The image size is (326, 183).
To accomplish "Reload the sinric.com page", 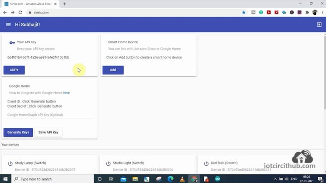I will point(20,12).
